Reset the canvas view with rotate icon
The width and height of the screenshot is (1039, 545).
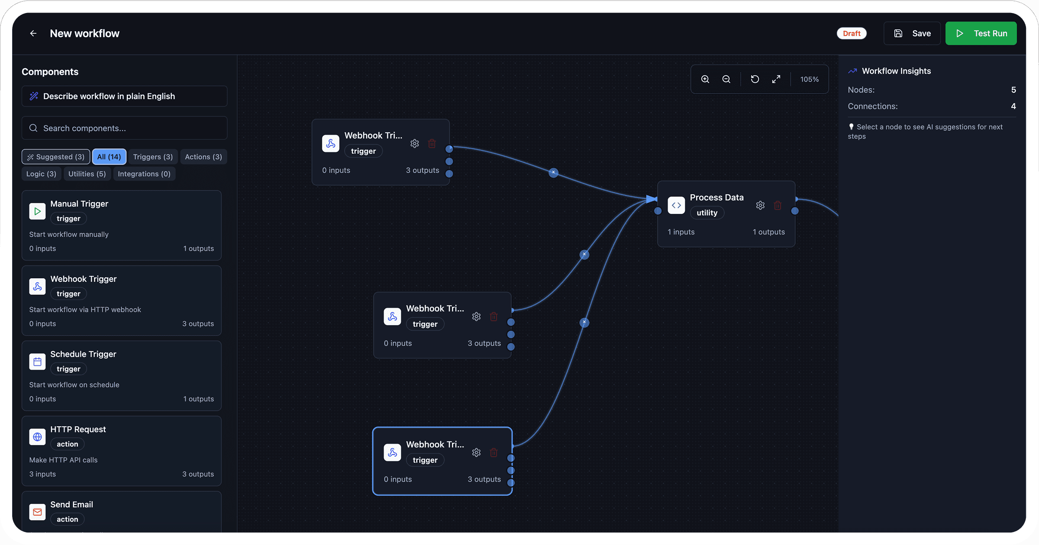click(755, 79)
